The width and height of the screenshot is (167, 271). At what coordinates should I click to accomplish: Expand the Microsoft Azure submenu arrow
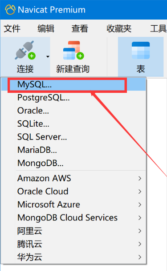pyautogui.click(x=140, y=205)
